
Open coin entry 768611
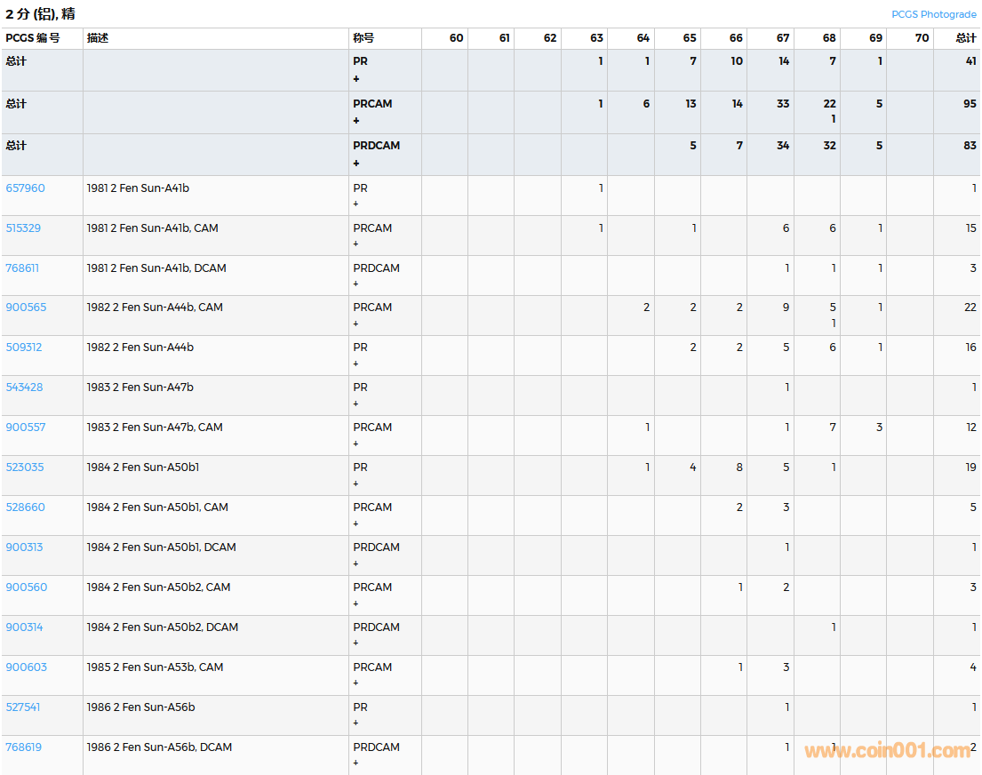click(x=22, y=268)
